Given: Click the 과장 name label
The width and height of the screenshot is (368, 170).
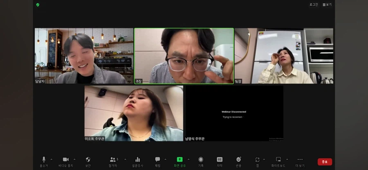Looking at the screenshot, I should (x=139, y=81).
